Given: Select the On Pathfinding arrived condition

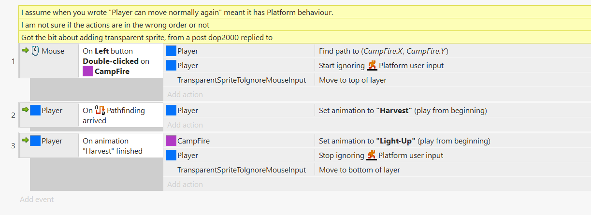Looking at the screenshot, I should (120, 115).
